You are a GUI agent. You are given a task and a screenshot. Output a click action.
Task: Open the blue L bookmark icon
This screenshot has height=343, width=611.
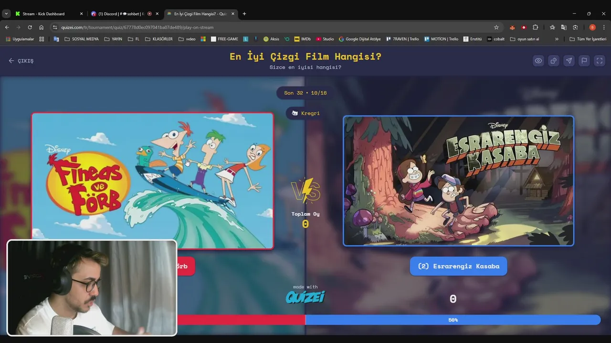click(x=246, y=39)
